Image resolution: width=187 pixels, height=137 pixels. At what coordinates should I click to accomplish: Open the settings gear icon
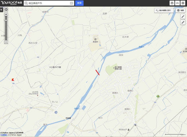[x=183, y=3]
